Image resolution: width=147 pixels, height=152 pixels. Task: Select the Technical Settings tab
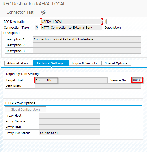[51, 63]
